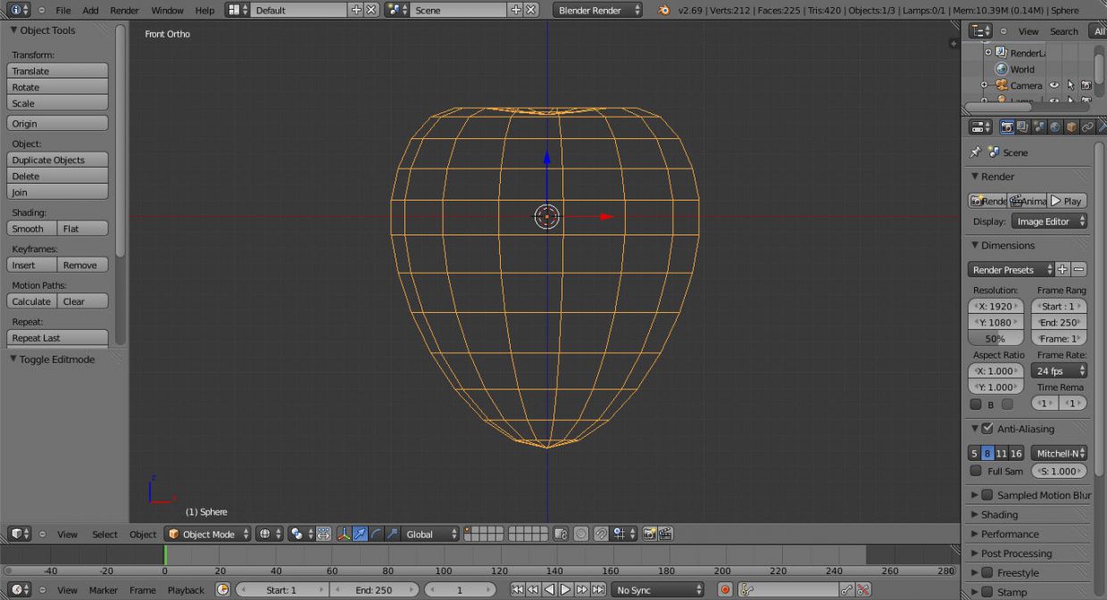This screenshot has width=1107, height=600.
Task: Open the Object Constraints properties tab
Action: pos(1087,127)
